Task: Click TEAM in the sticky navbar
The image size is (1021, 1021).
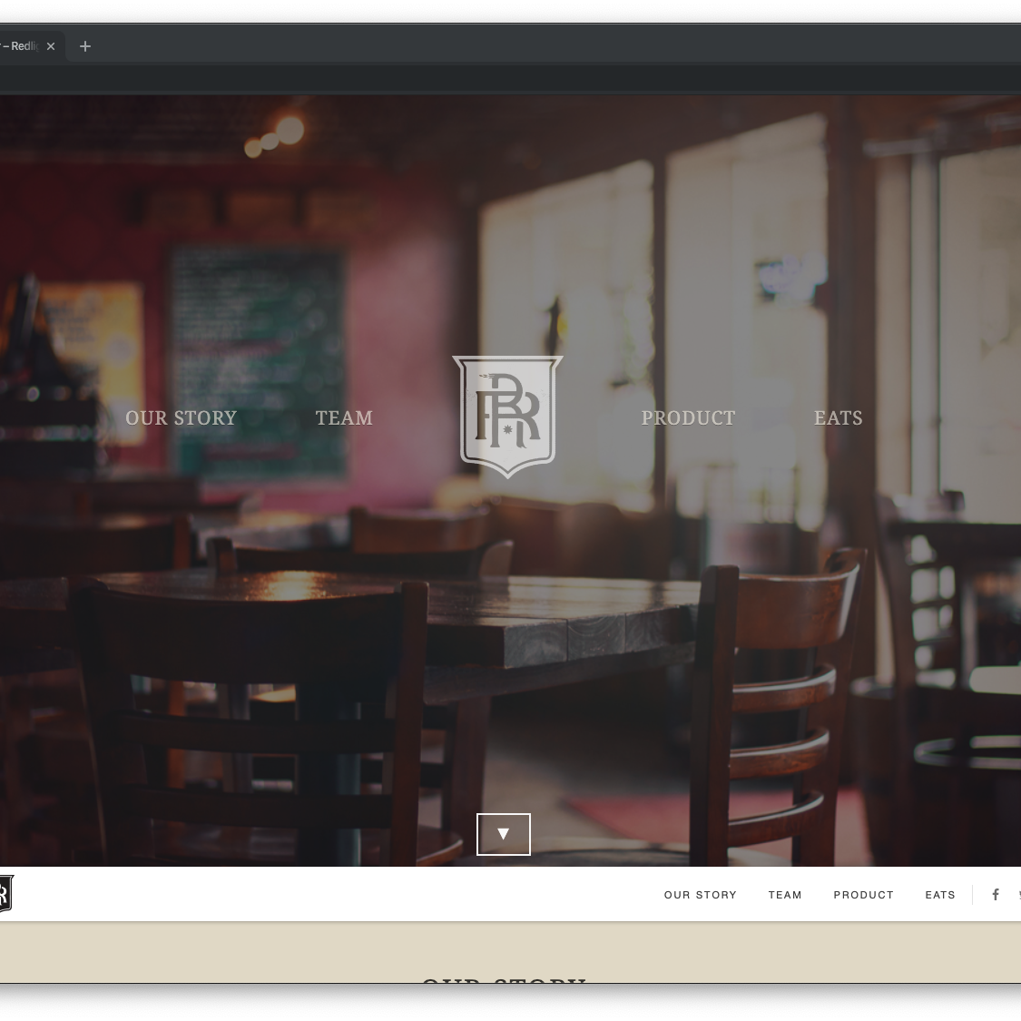Action: click(x=785, y=895)
